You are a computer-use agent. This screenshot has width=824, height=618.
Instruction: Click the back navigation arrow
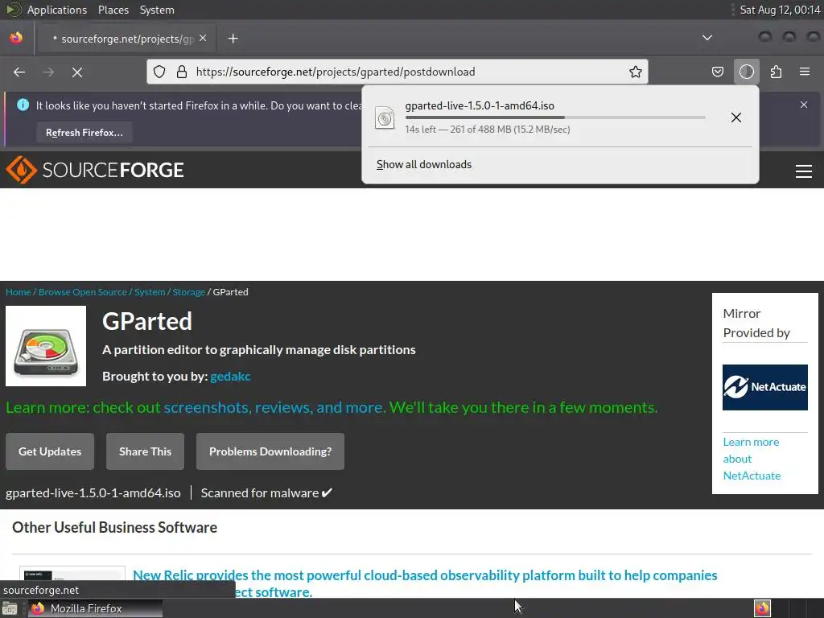tap(19, 72)
